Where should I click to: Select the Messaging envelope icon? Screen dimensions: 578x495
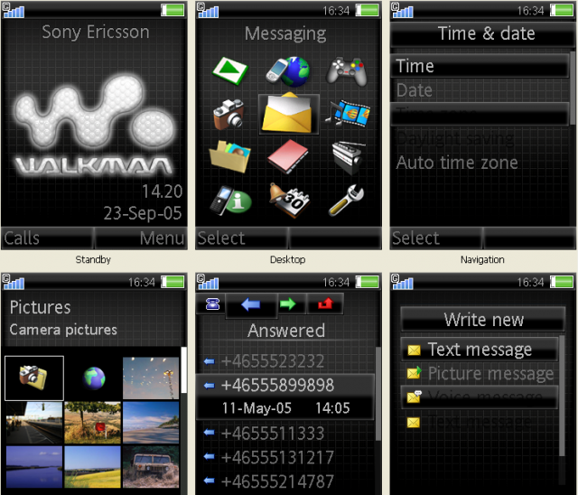(x=289, y=114)
